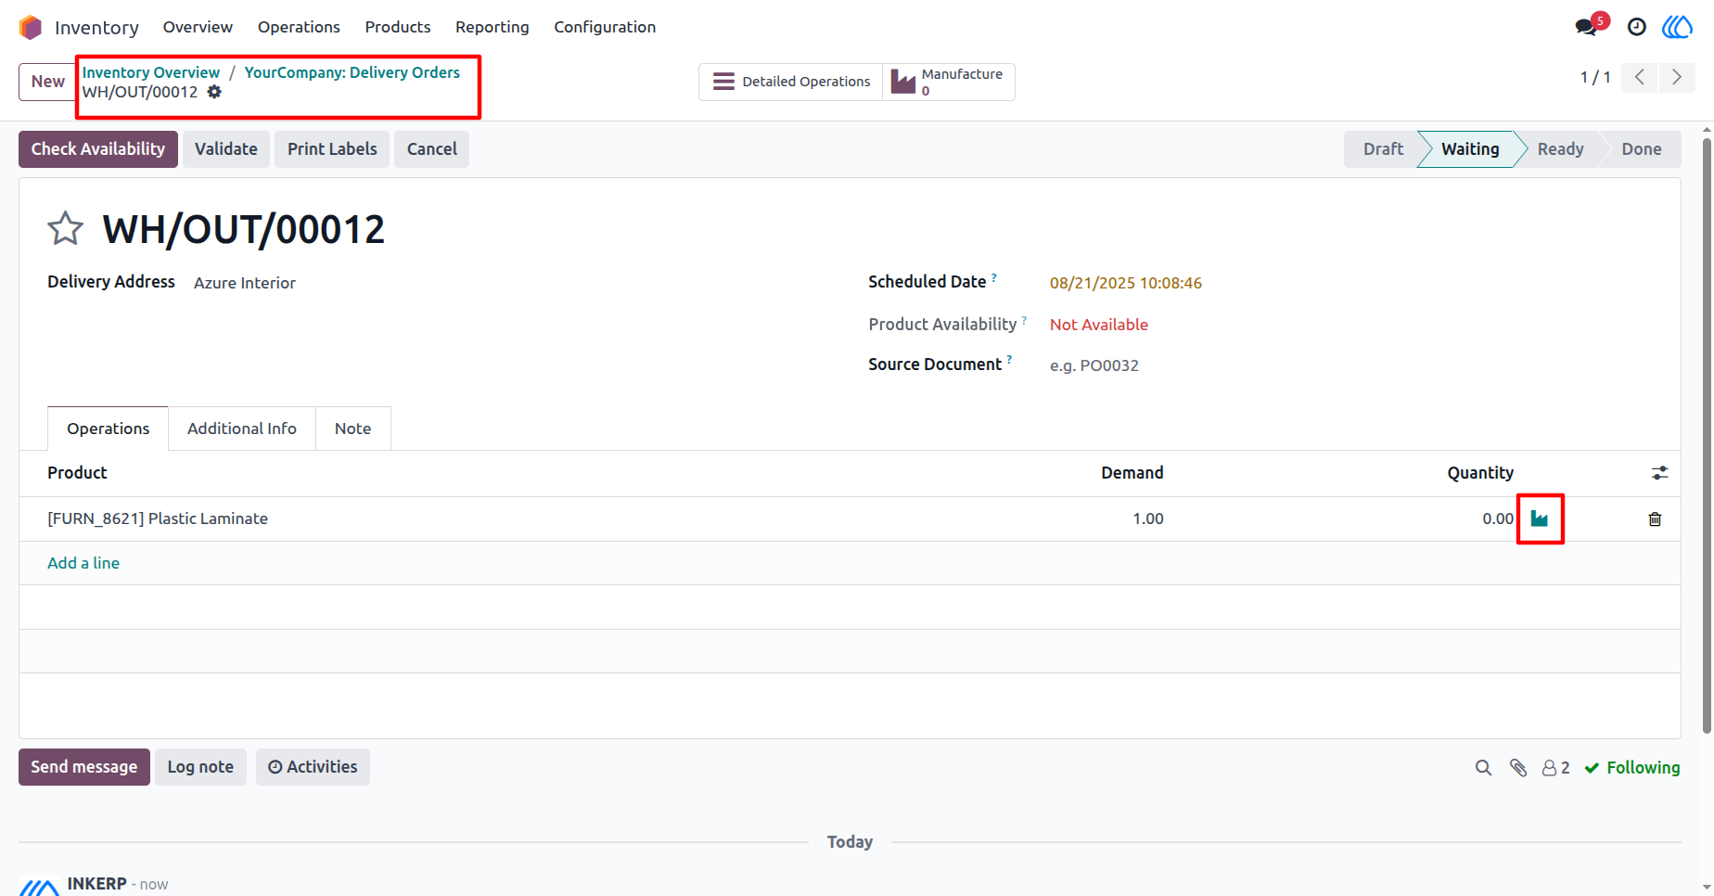Click the Validate button

[x=226, y=149]
